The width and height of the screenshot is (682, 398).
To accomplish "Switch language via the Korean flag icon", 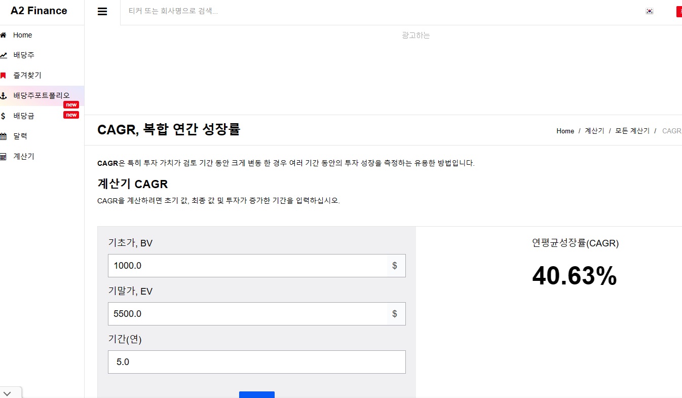I will (x=649, y=11).
